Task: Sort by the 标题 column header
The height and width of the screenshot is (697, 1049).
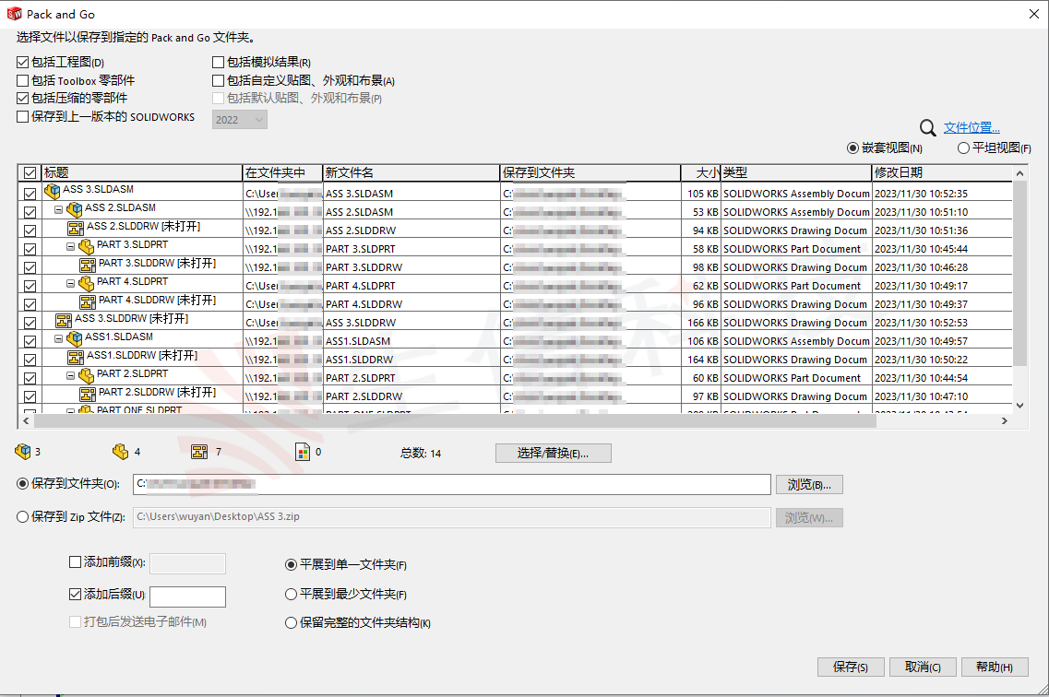Action: 142,173
